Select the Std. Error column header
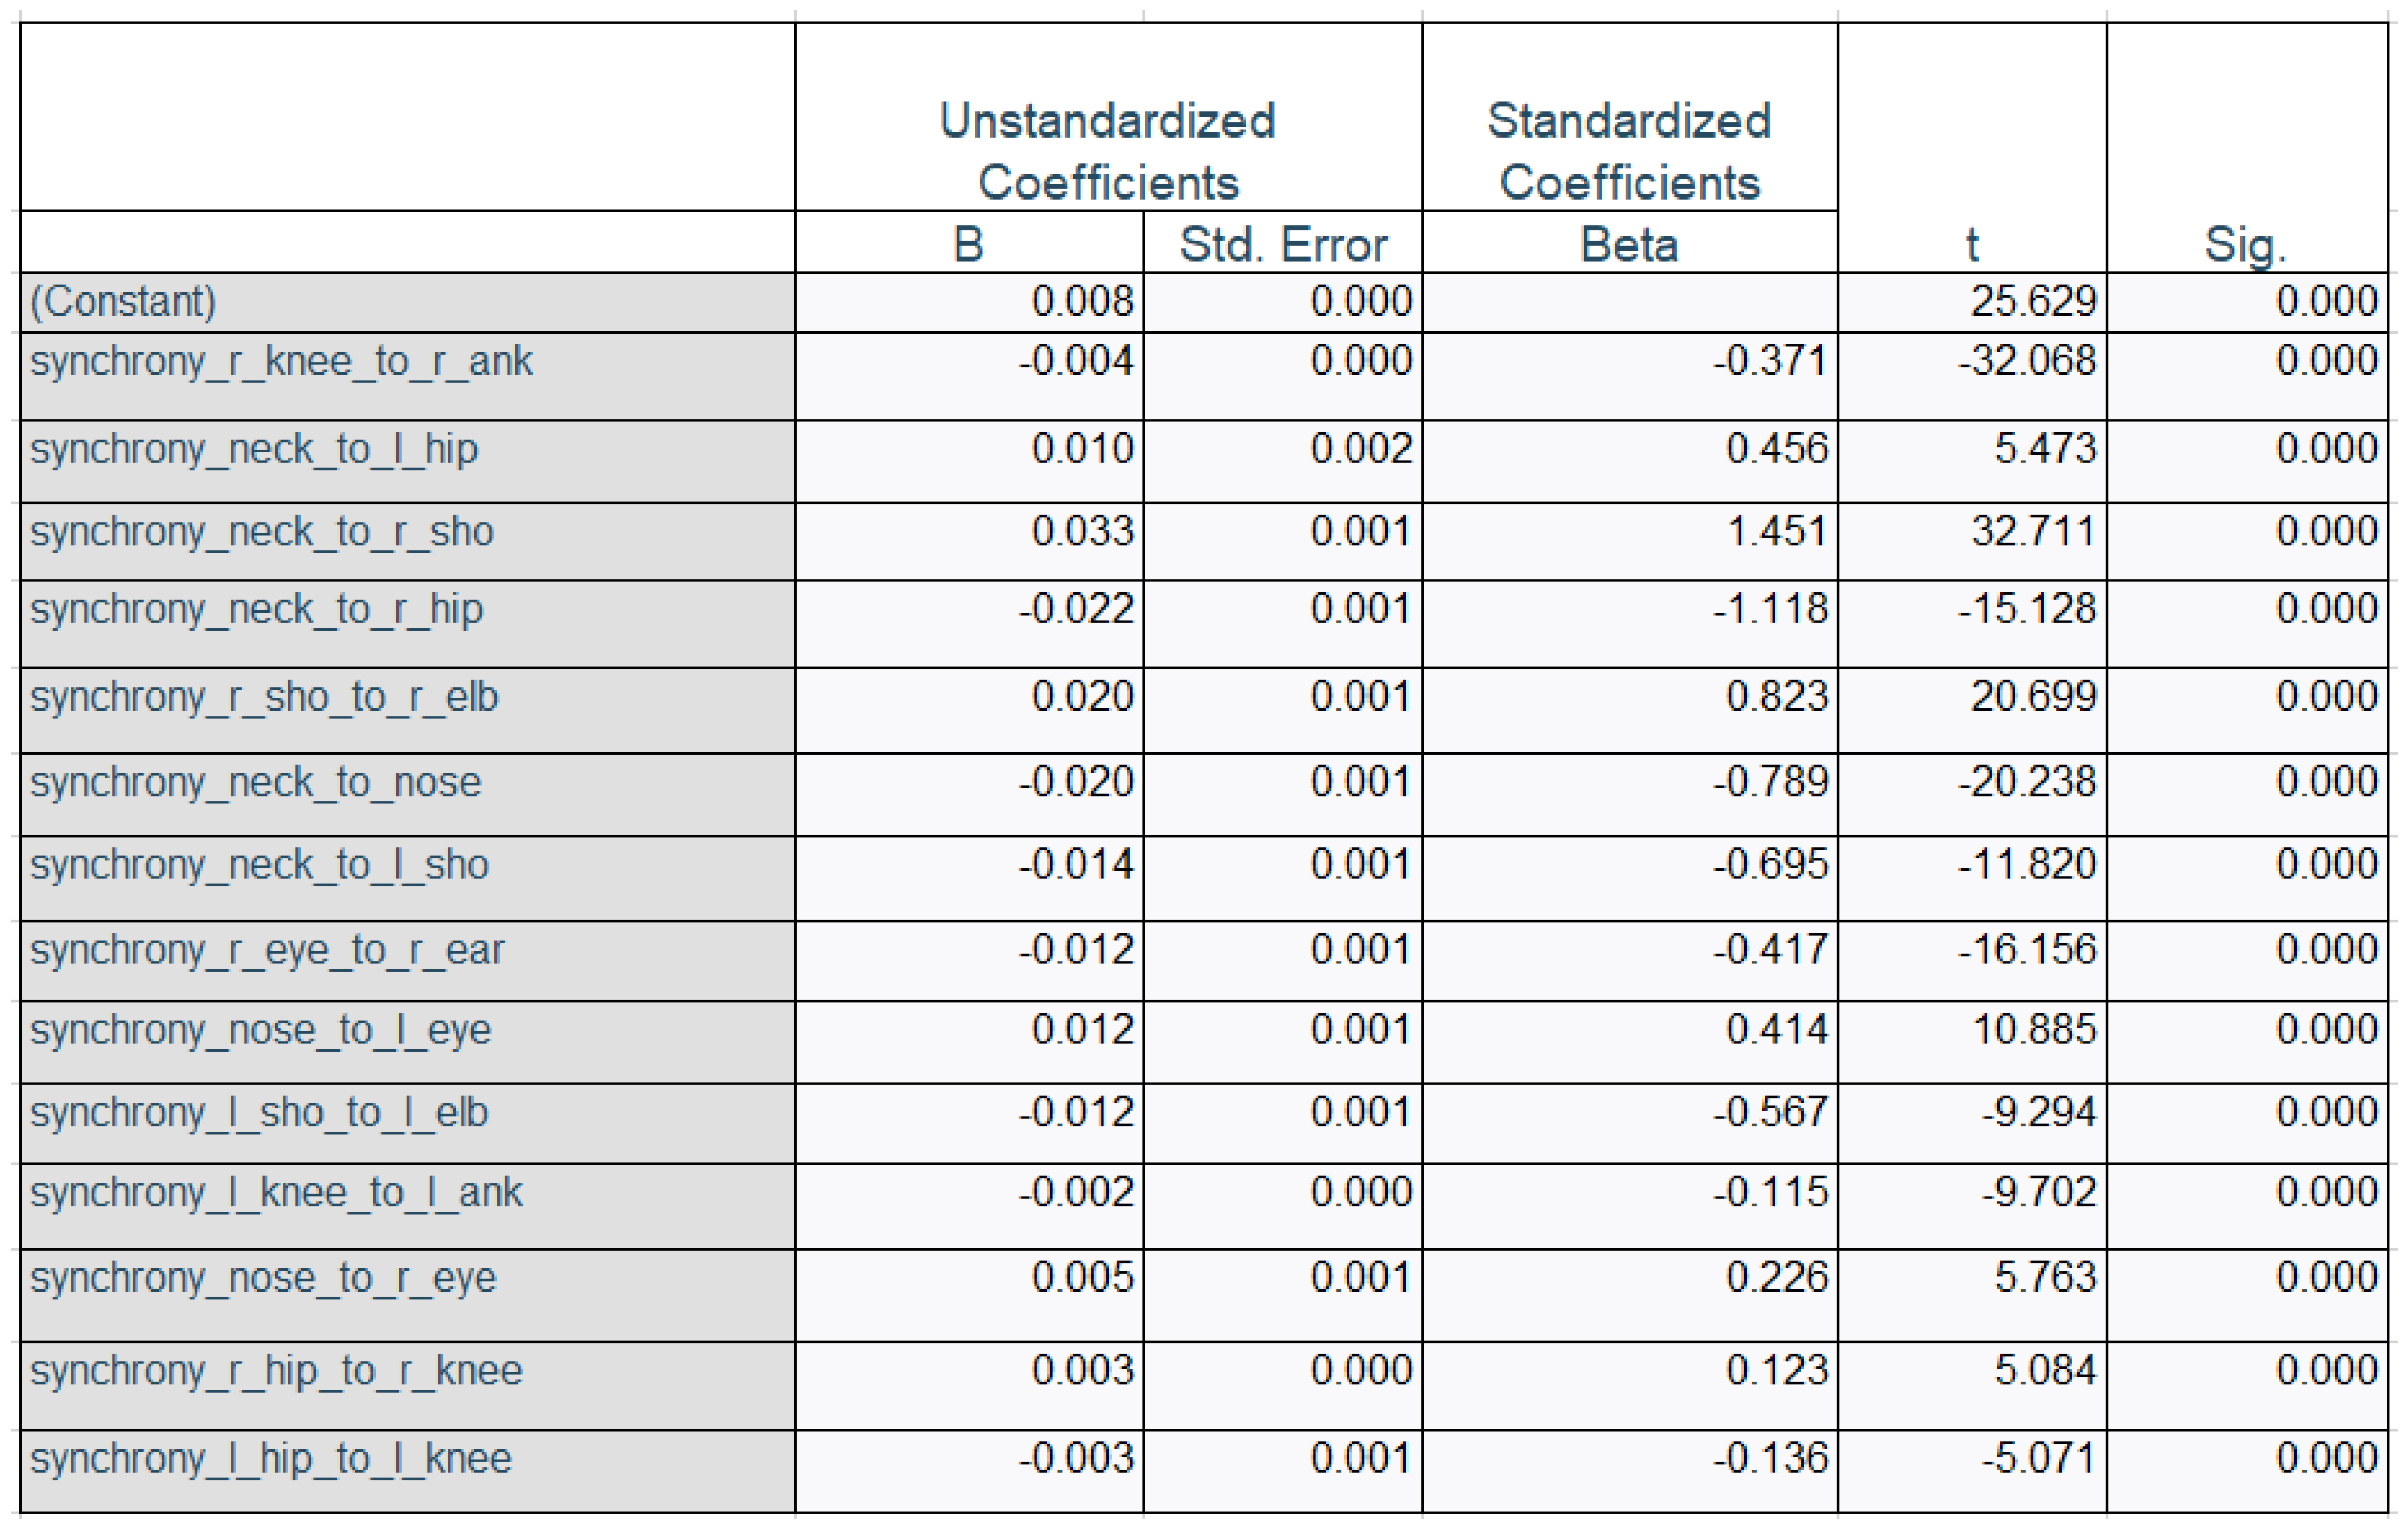This screenshot has width=2408, height=1534. click(1283, 245)
